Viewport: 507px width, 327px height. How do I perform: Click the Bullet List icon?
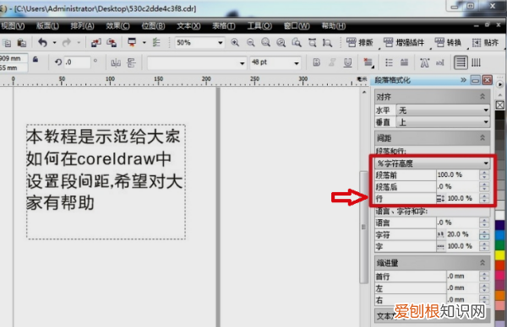389,62
